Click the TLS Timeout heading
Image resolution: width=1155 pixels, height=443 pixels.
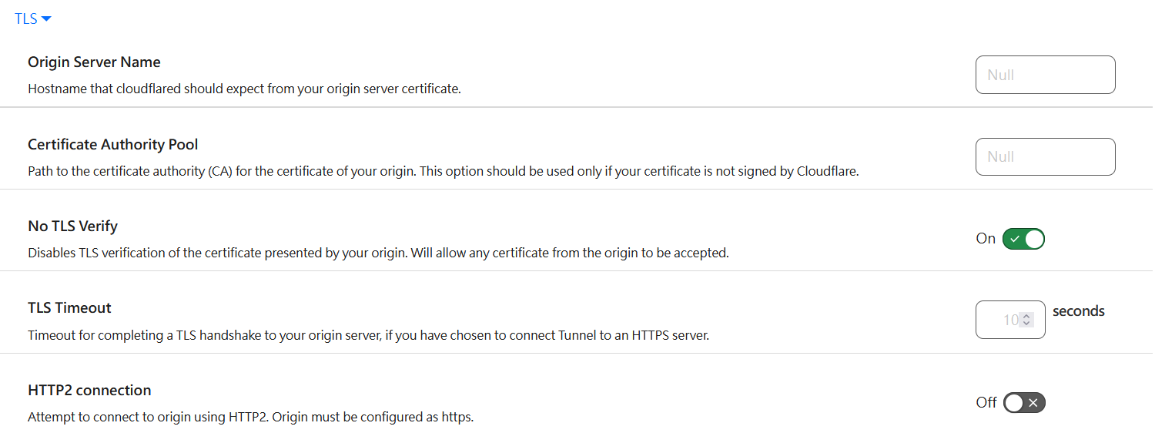pos(69,308)
